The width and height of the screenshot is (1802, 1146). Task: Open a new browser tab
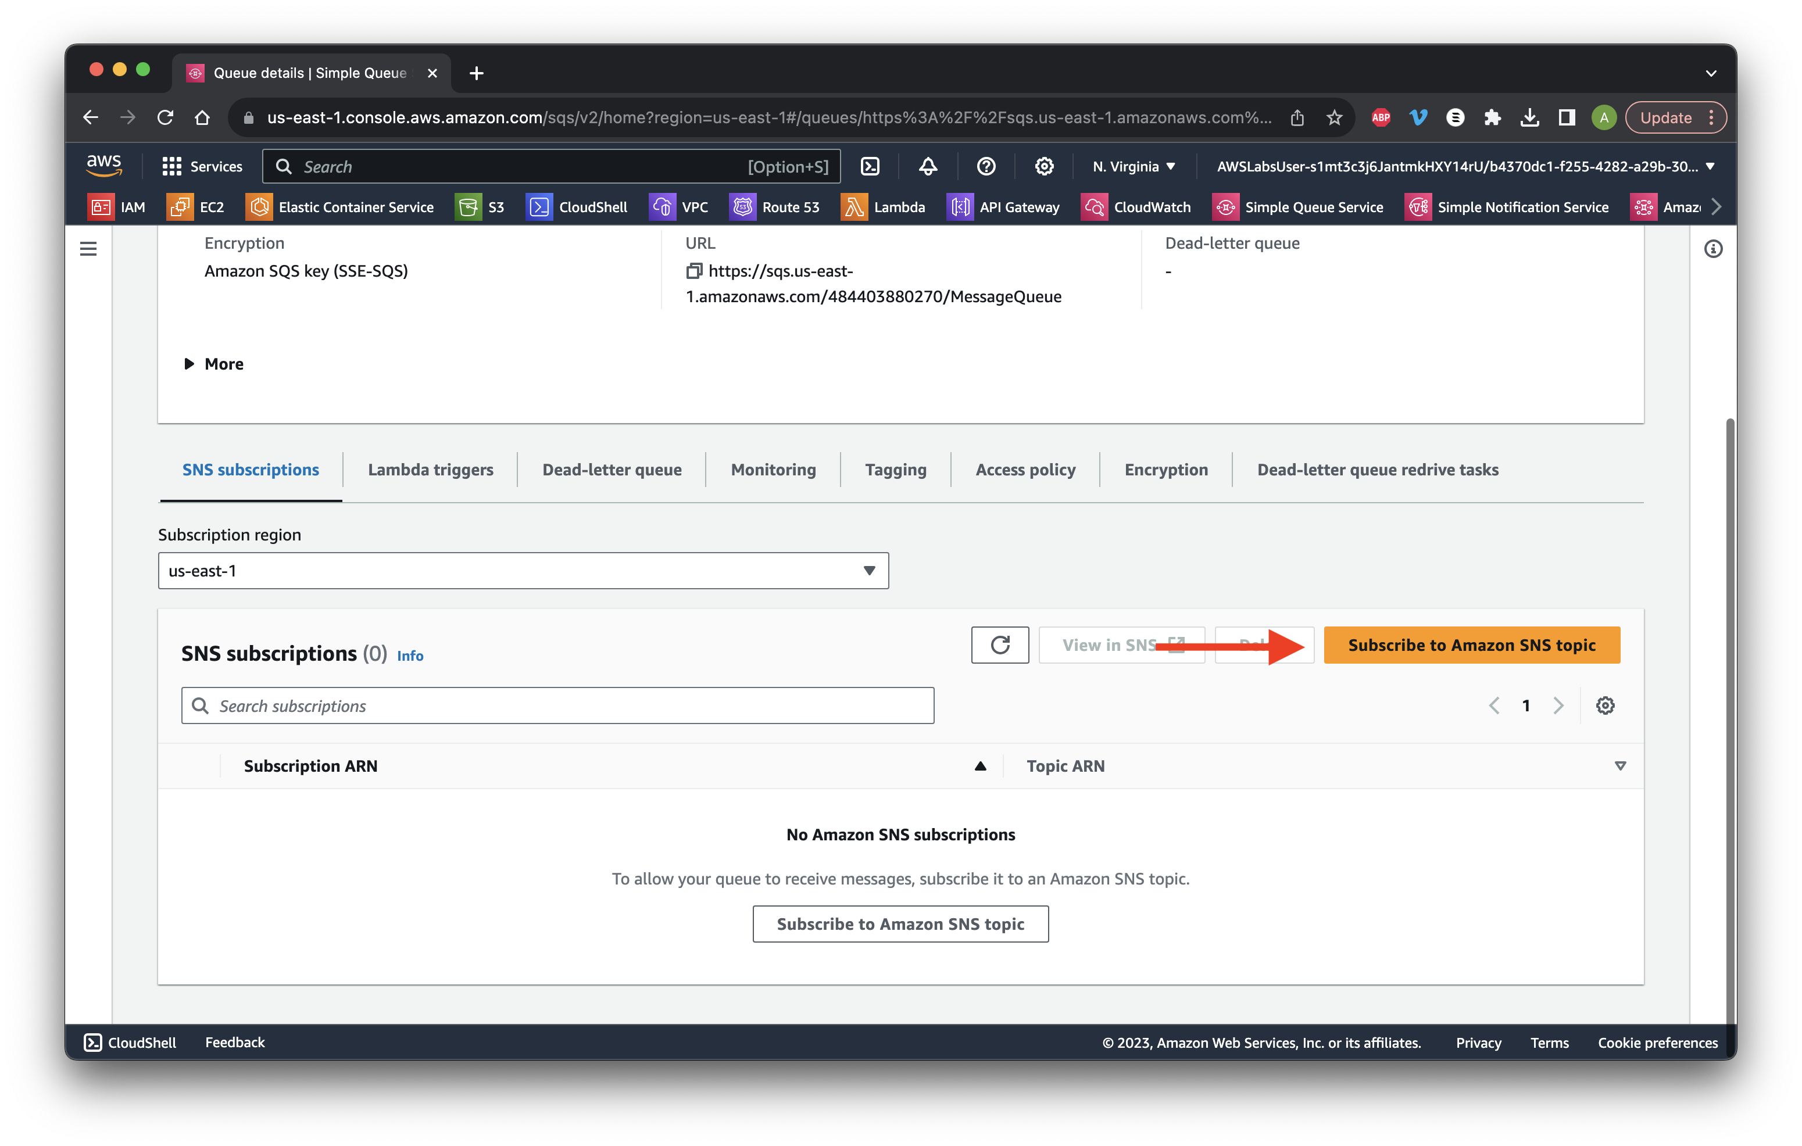(x=476, y=73)
